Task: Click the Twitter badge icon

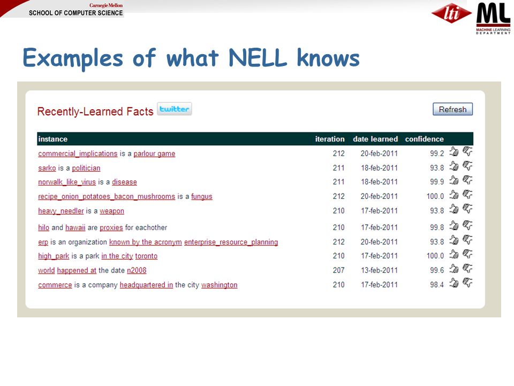Action: pos(175,109)
